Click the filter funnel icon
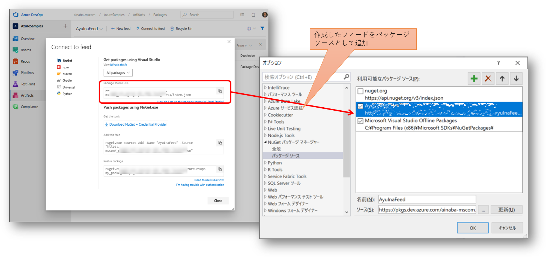The image size is (546, 257). tap(262, 28)
